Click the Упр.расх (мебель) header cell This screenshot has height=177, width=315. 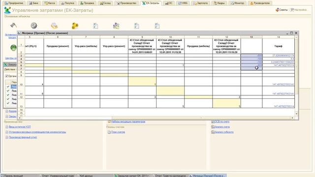pos(86,46)
